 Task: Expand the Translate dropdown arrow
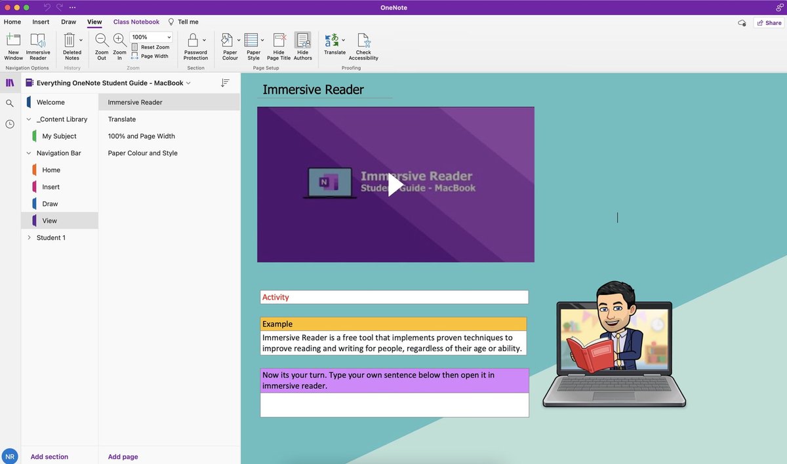click(x=343, y=41)
